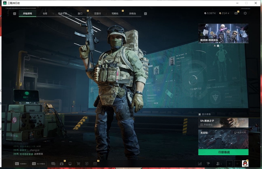This screenshot has width=262, height=169.
Task: Open the calendar events icon
Action: [95, 164]
